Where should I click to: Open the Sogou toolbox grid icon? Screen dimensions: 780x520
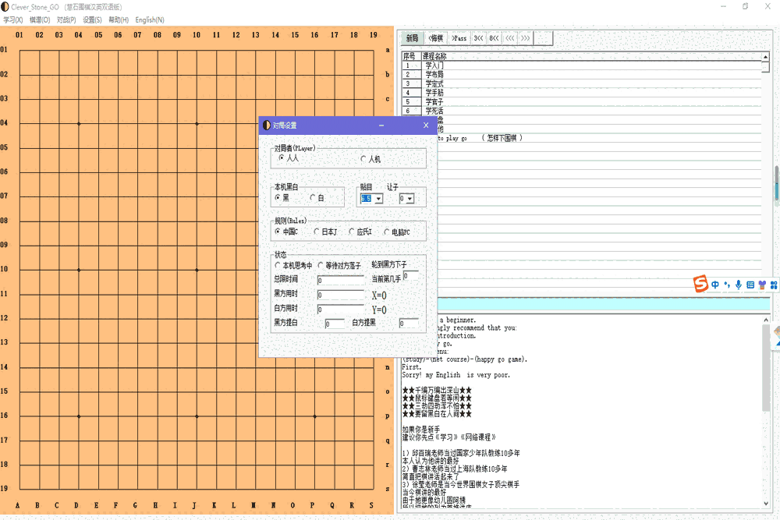click(x=774, y=285)
